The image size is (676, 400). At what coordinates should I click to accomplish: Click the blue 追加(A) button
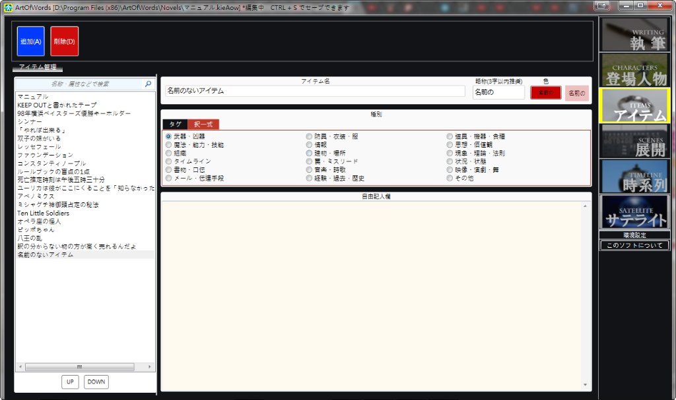(30, 42)
